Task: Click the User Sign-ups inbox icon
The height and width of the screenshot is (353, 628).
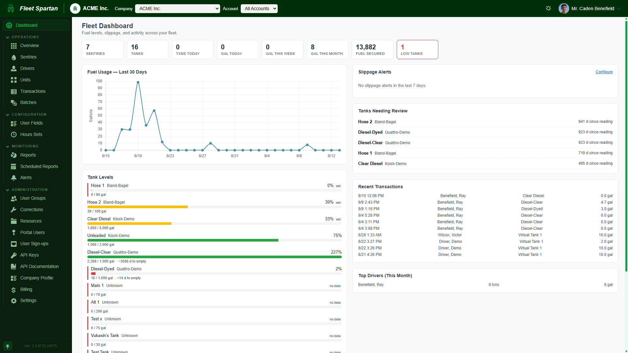Action: [x=14, y=244]
